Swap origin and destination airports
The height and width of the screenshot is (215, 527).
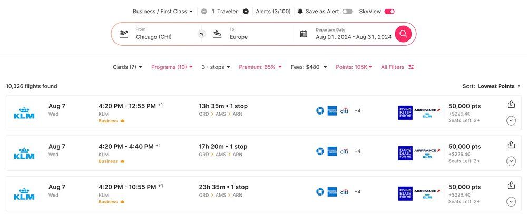point(201,34)
